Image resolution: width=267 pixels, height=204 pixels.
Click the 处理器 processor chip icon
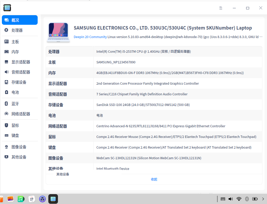(6, 30)
